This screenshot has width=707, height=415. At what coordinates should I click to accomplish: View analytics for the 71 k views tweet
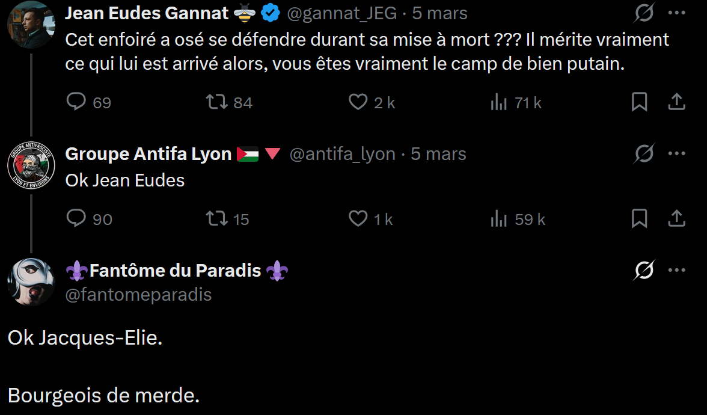499,103
